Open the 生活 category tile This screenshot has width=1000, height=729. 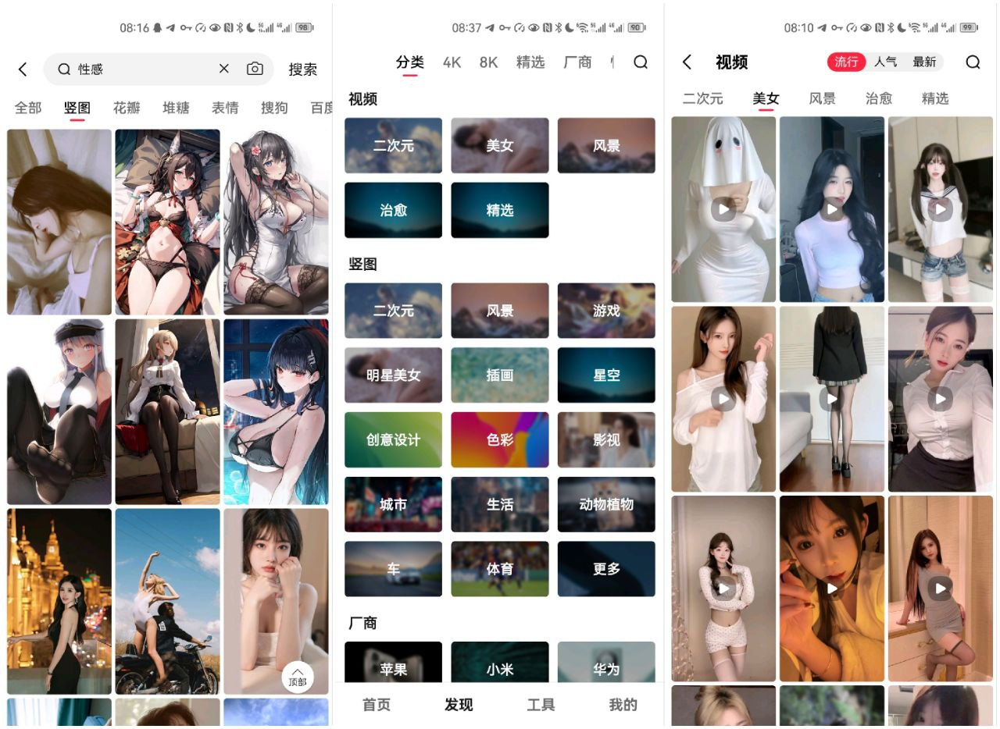tap(500, 505)
